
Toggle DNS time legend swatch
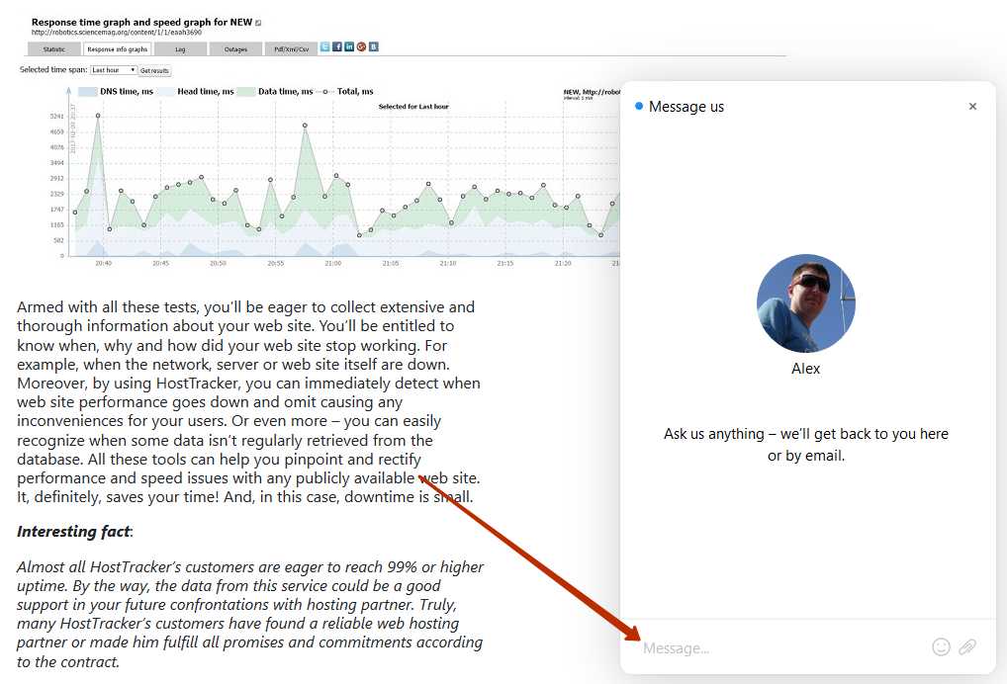coord(87,92)
